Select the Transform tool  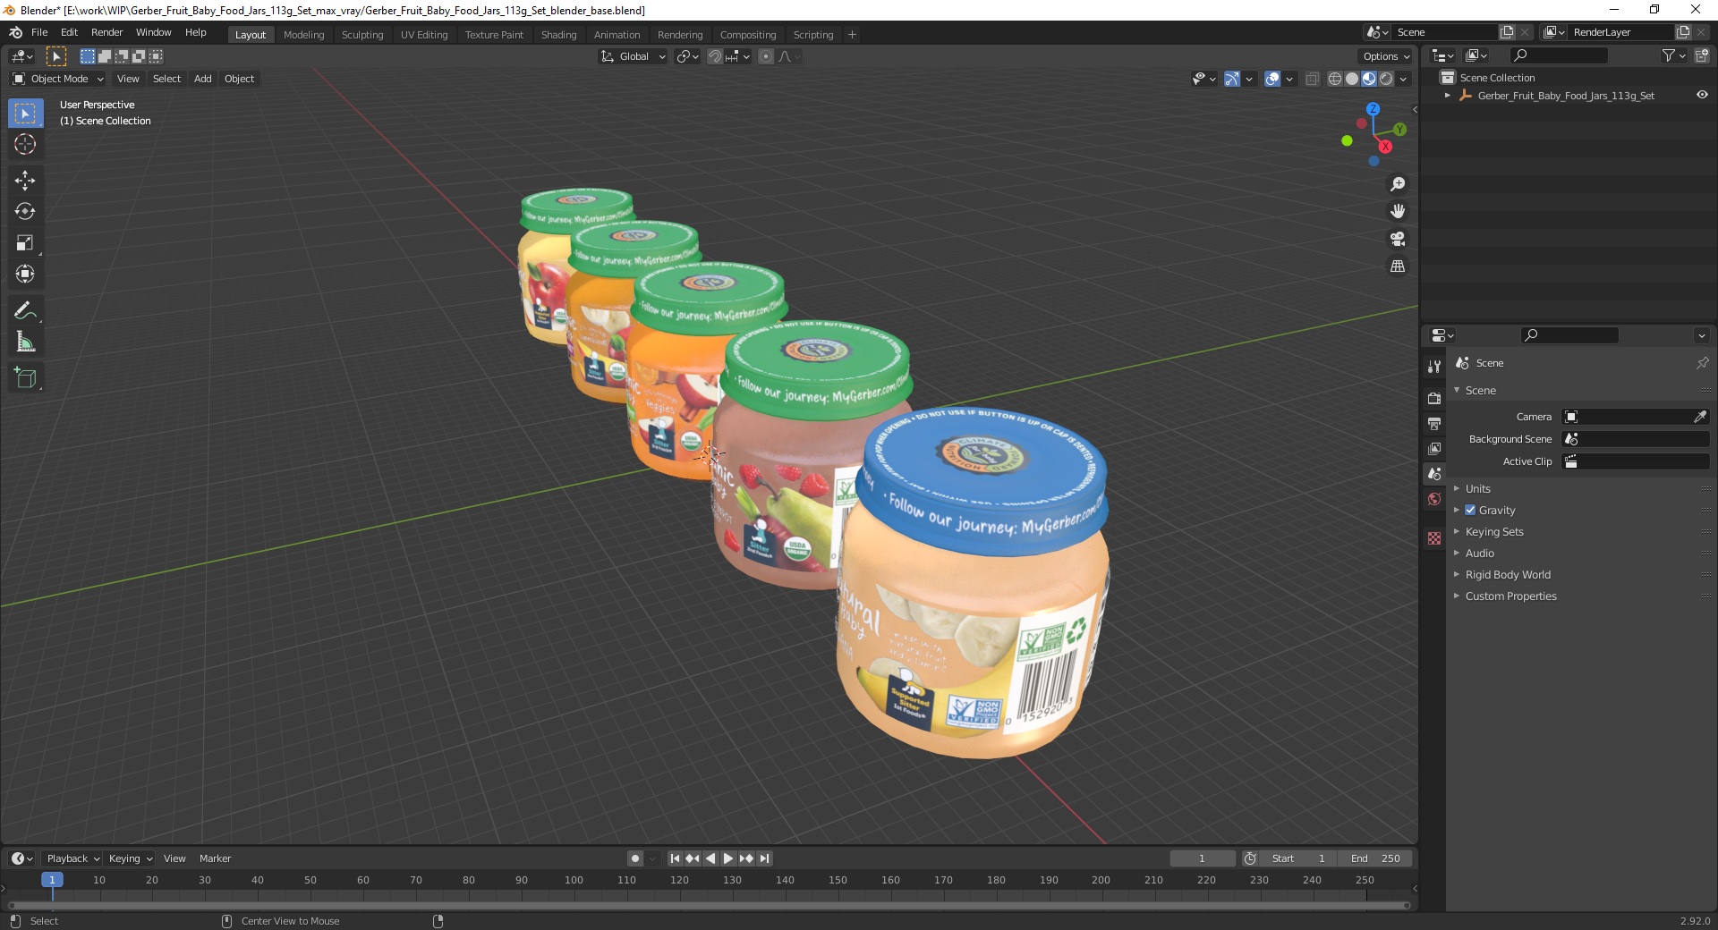point(25,275)
